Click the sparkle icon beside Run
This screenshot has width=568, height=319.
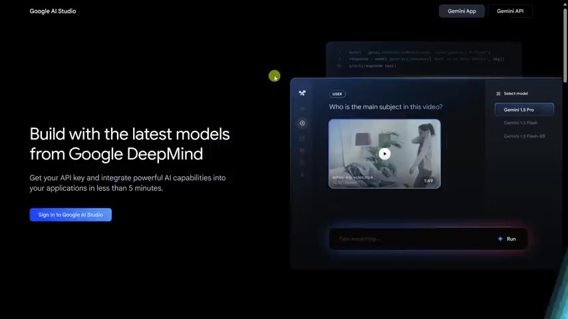pyautogui.click(x=500, y=239)
